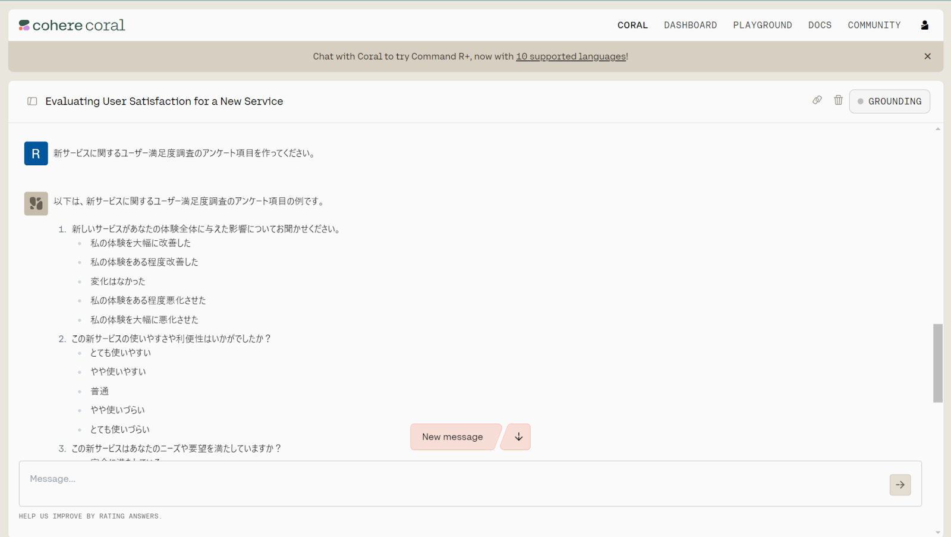Viewport: 951px width, 537px height.
Task: Copy the conversation share link icon
Action: coord(817,101)
